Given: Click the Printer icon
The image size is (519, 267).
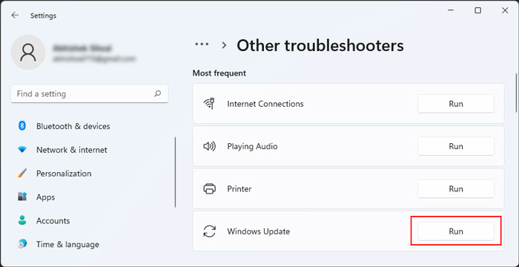Looking at the screenshot, I should click(x=209, y=189).
